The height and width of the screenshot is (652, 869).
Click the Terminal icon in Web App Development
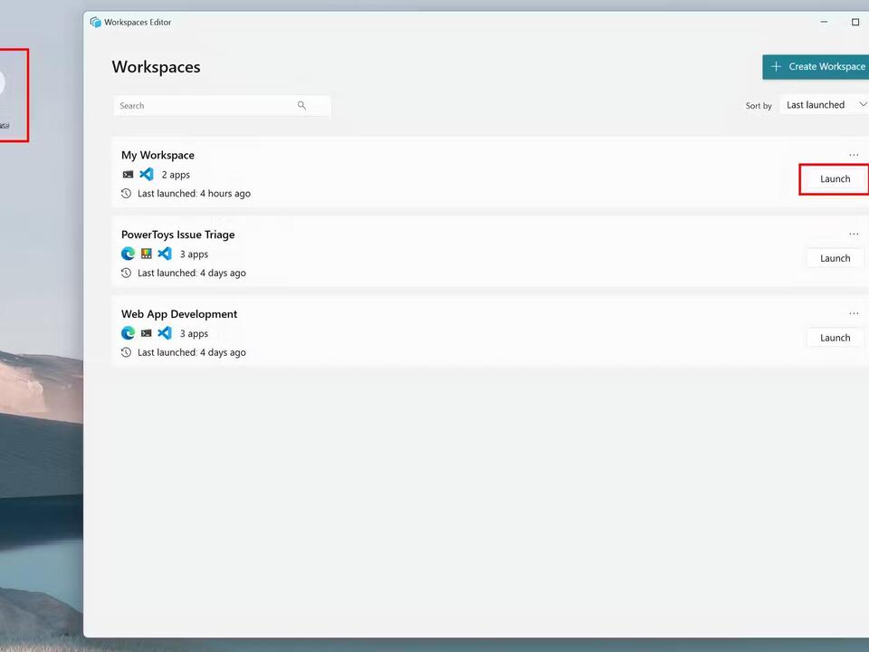coord(146,333)
